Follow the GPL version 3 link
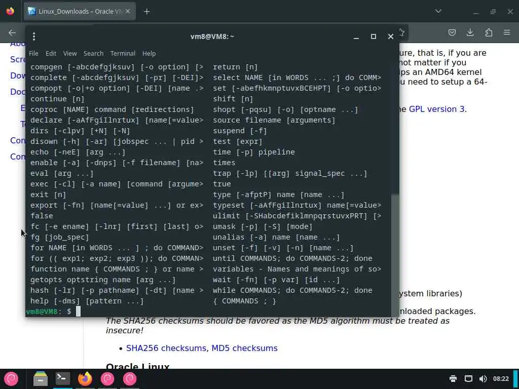519x389 pixels. [436, 109]
